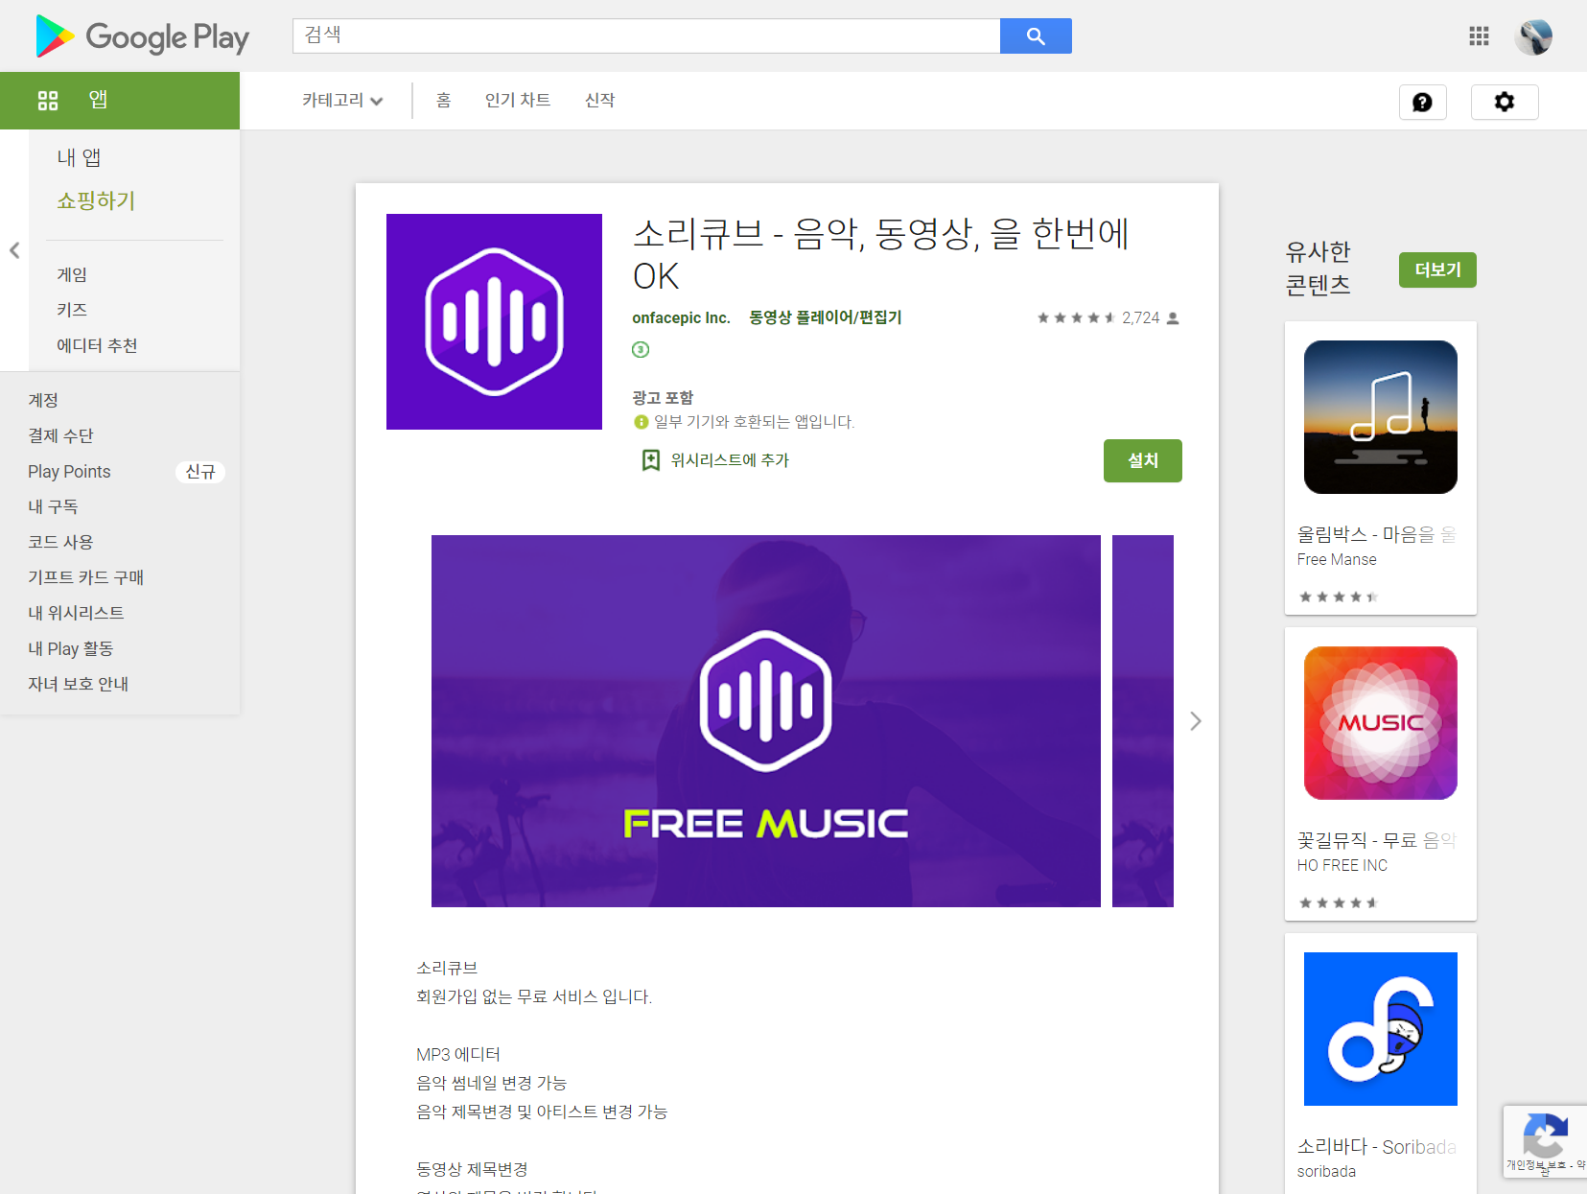The height and width of the screenshot is (1194, 1587).
Task: Click the 광고 포함 label
Action: pos(663,398)
